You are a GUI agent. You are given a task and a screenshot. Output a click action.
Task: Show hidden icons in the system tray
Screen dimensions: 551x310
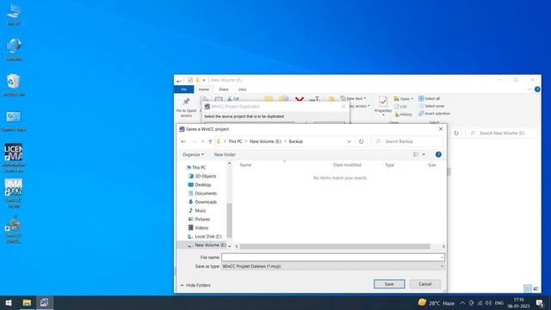(x=462, y=302)
